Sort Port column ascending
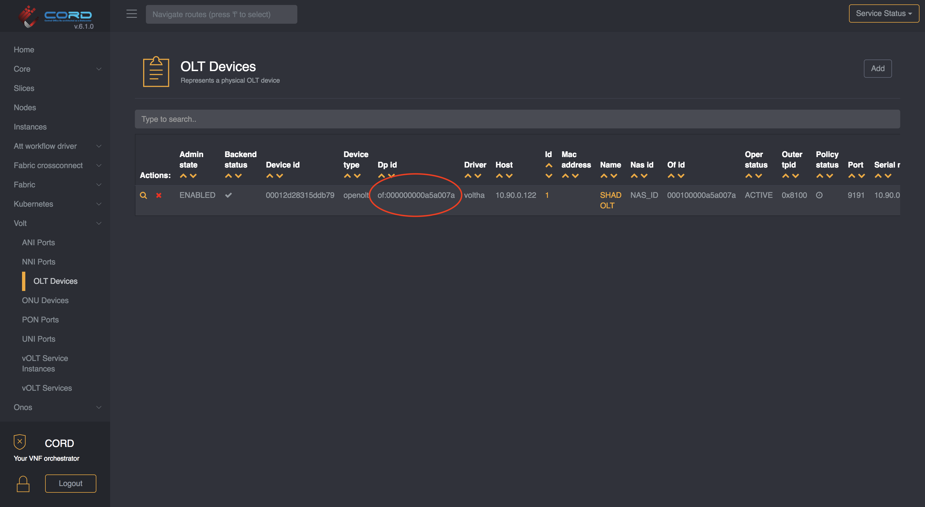 point(852,176)
